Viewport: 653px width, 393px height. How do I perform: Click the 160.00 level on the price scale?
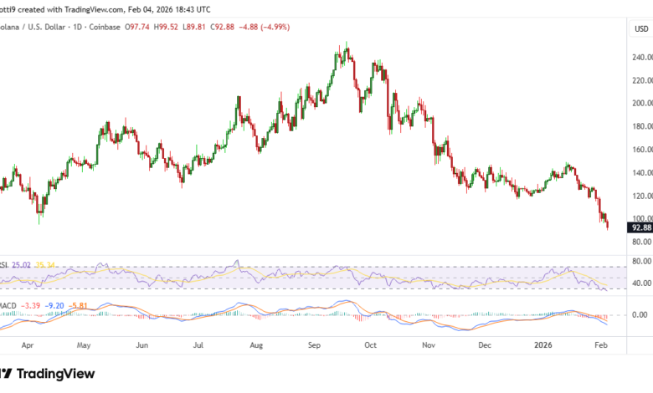coord(640,150)
